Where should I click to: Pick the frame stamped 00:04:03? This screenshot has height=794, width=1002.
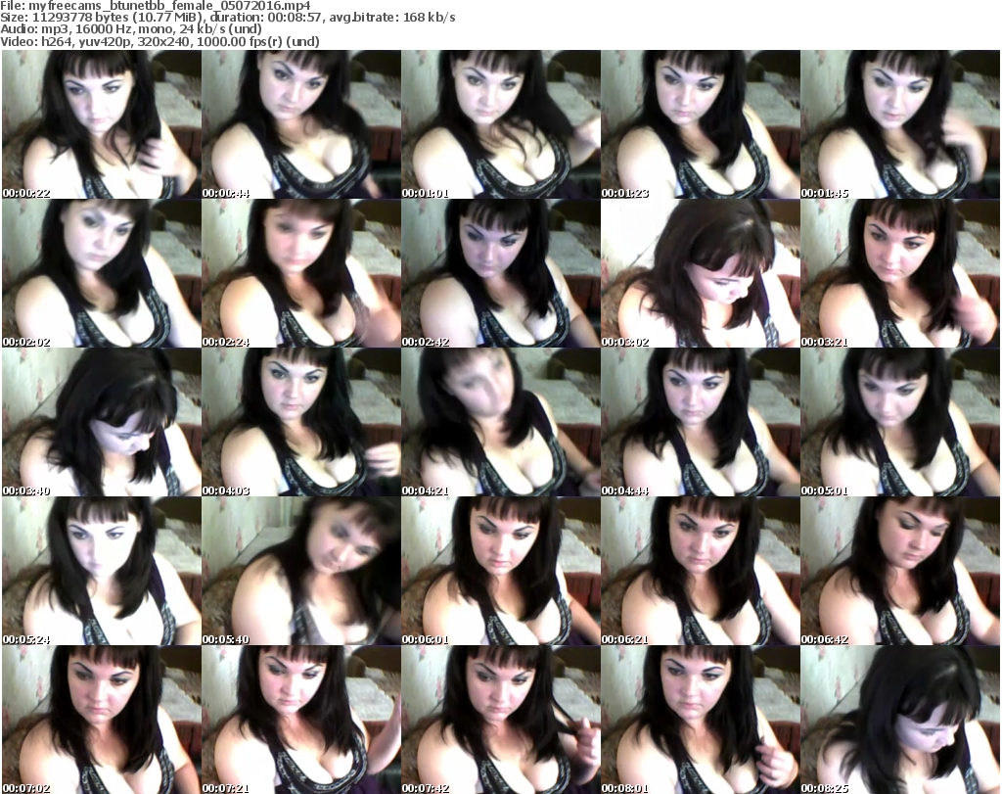pos(301,422)
